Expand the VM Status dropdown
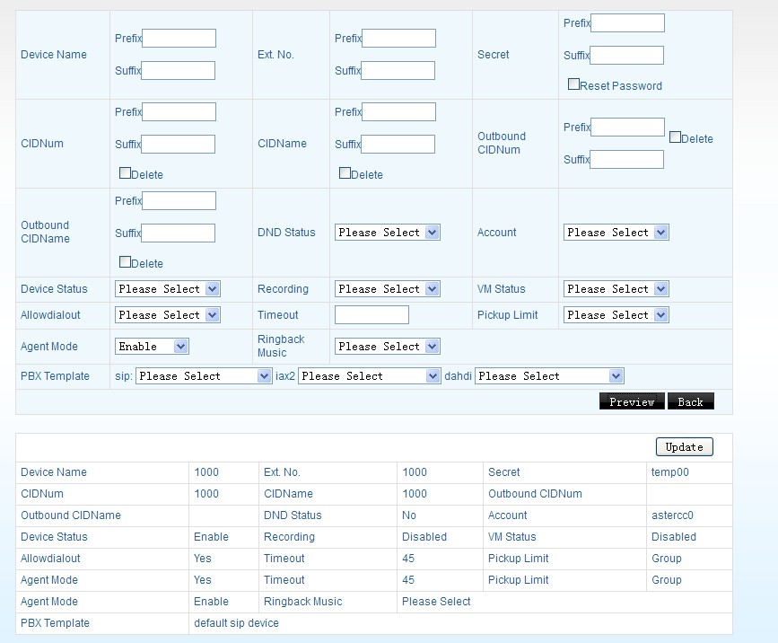Screen dimensions: 778x643 616,289
